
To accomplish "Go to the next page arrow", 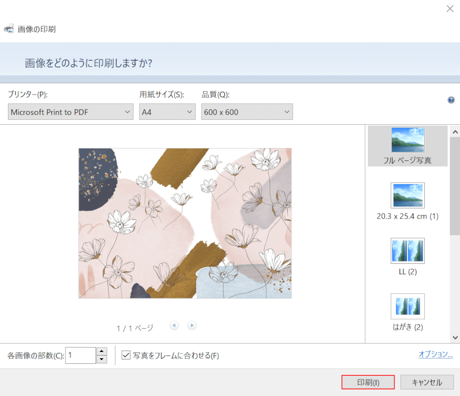I will (x=192, y=325).
